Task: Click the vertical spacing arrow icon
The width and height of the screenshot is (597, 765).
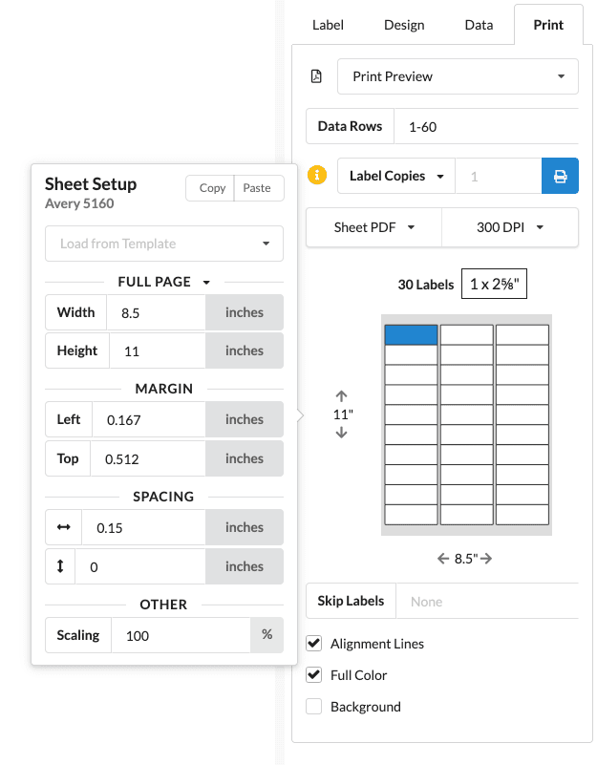Action: [60, 566]
